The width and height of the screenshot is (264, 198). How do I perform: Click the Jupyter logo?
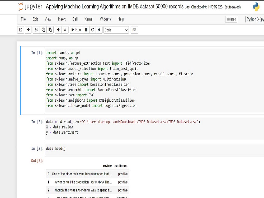click(30, 7)
